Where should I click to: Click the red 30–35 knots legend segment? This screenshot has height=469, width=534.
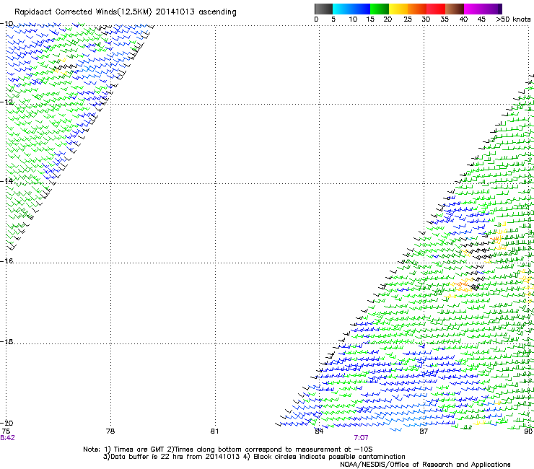click(436, 9)
